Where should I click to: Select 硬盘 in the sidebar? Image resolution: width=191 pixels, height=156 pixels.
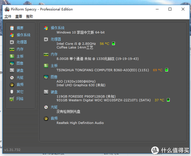[20, 71]
